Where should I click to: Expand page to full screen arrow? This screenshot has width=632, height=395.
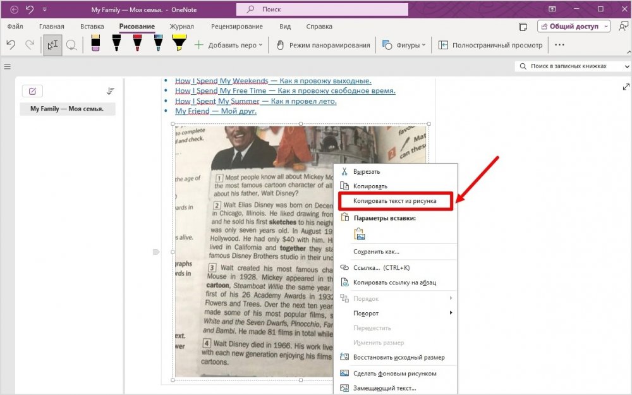pyautogui.click(x=626, y=87)
